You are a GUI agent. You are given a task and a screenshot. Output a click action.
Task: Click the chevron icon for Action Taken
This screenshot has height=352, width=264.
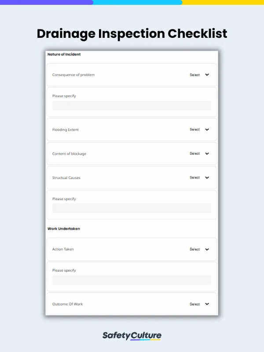tap(207, 249)
